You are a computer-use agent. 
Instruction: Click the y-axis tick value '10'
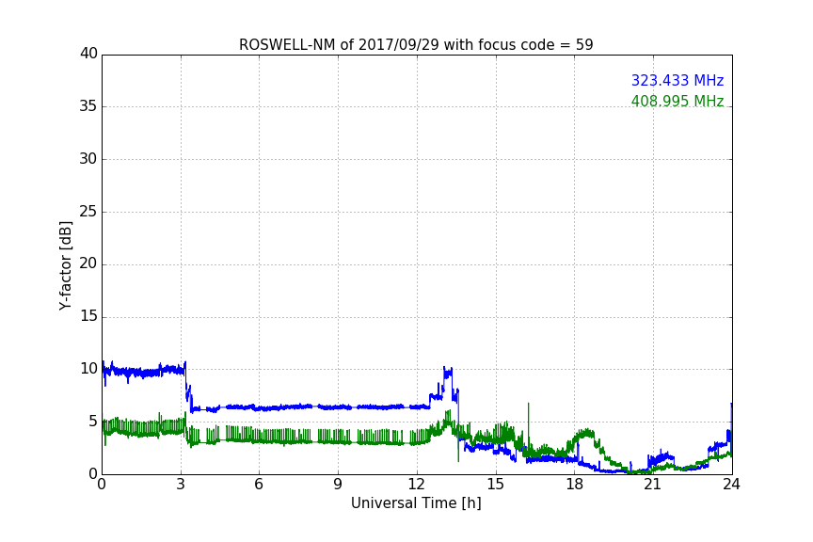click(88, 369)
